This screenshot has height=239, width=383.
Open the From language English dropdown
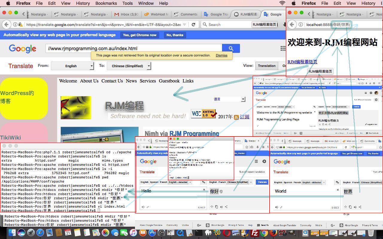72,66
